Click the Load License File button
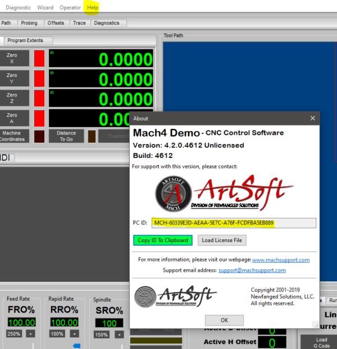This screenshot has width=337, height=349. [223, 240]
